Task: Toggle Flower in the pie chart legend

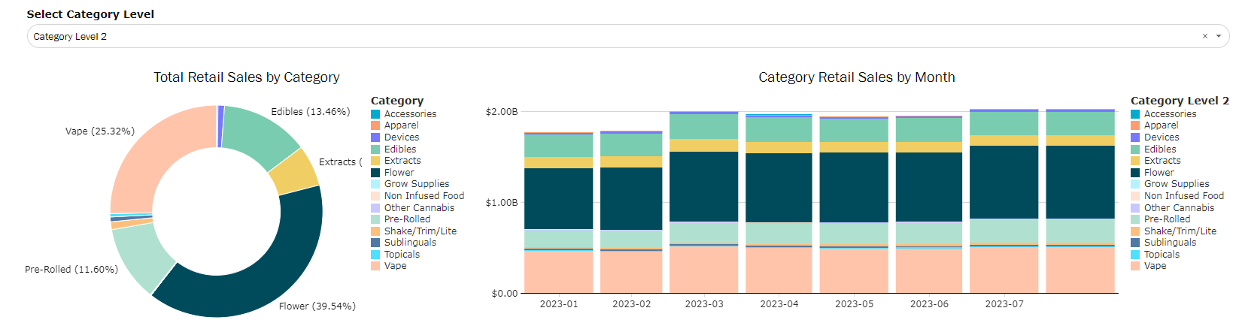Action: point(399,173)
